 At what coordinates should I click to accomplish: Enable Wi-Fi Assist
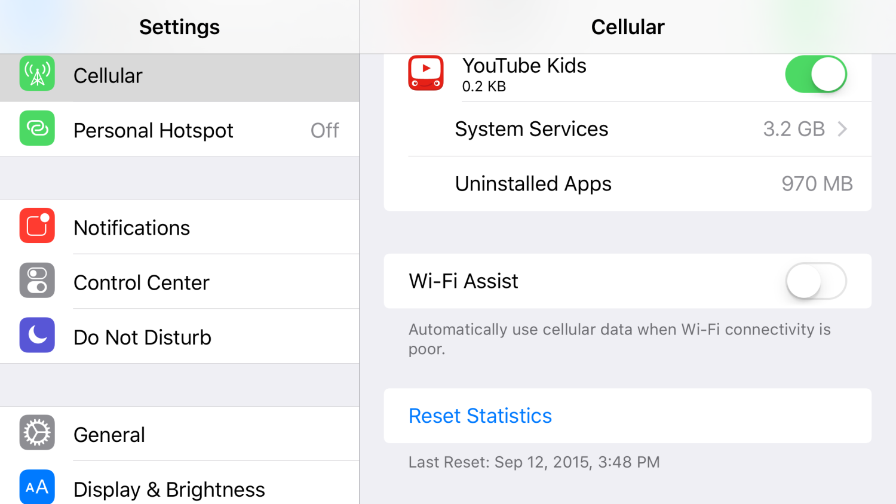pos(816,281)
